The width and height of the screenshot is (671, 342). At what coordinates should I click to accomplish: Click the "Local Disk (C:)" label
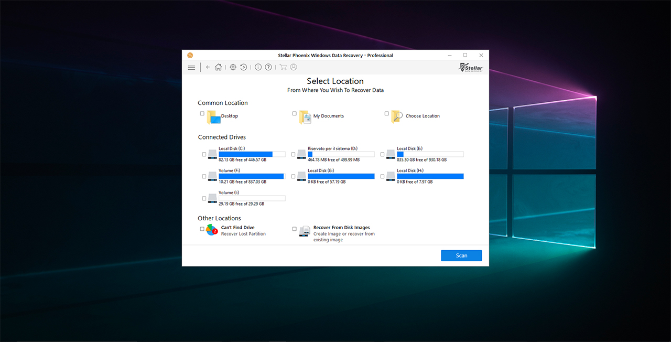pos(231,148)
